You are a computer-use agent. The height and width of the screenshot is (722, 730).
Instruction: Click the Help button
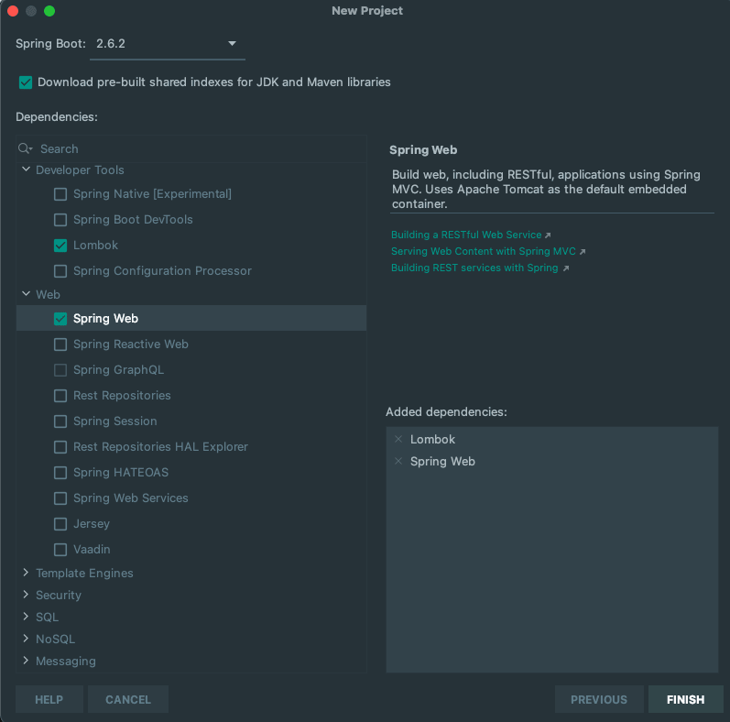(x=49, y=699)
